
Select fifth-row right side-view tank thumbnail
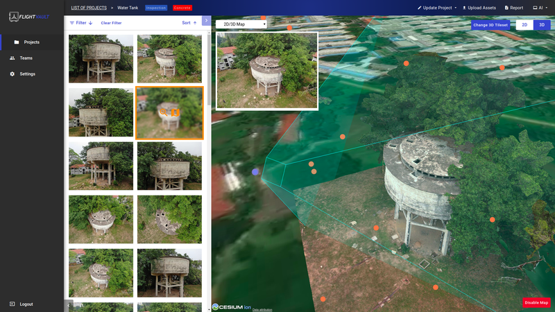coord(169,272)
